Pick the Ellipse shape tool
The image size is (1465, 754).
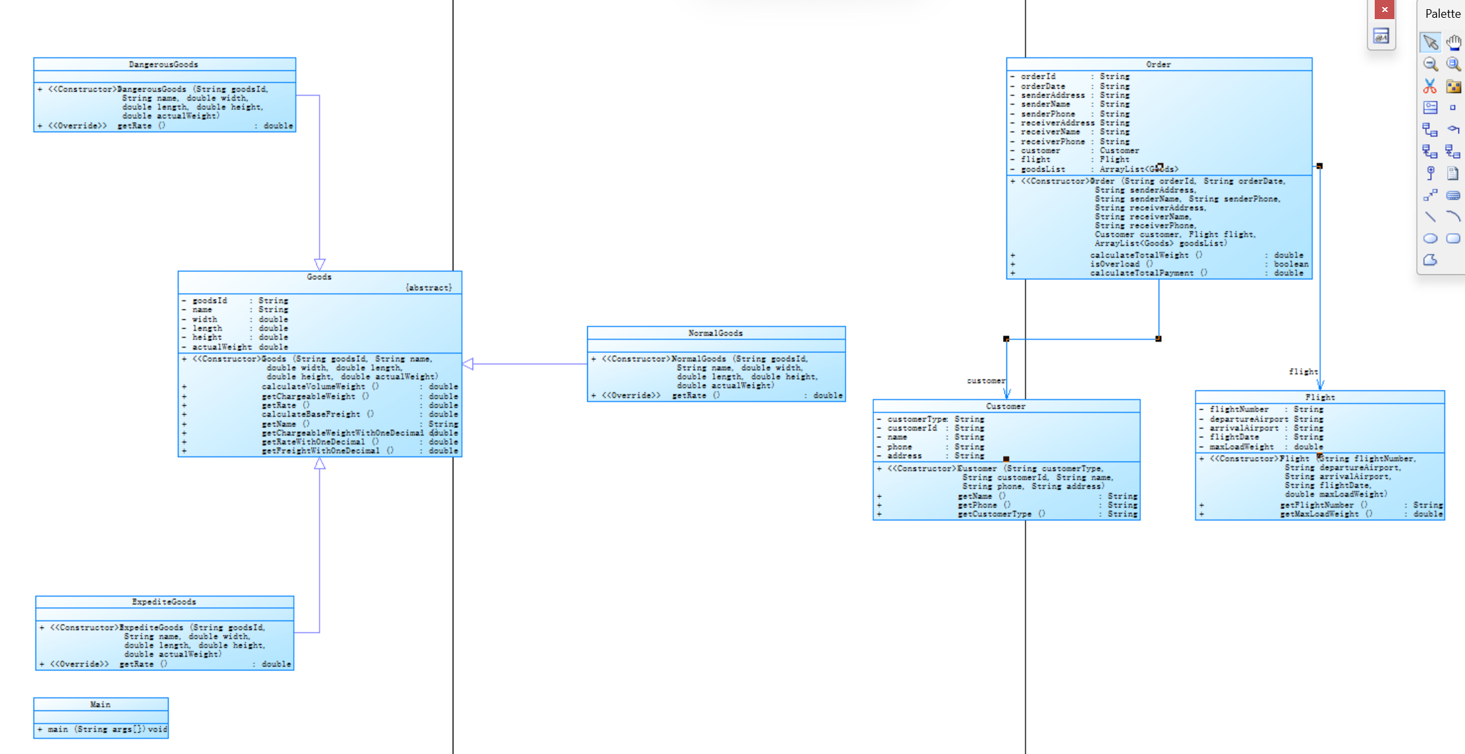[x=1430, y=238]
